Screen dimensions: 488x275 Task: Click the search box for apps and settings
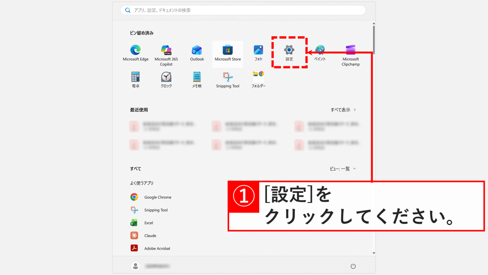coord(243,11)
